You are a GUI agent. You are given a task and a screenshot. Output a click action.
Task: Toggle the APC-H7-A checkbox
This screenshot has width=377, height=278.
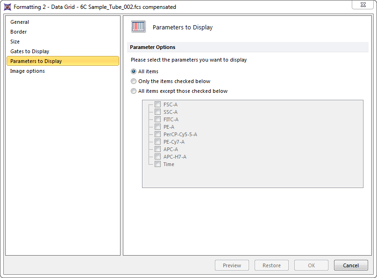point(158,157)
